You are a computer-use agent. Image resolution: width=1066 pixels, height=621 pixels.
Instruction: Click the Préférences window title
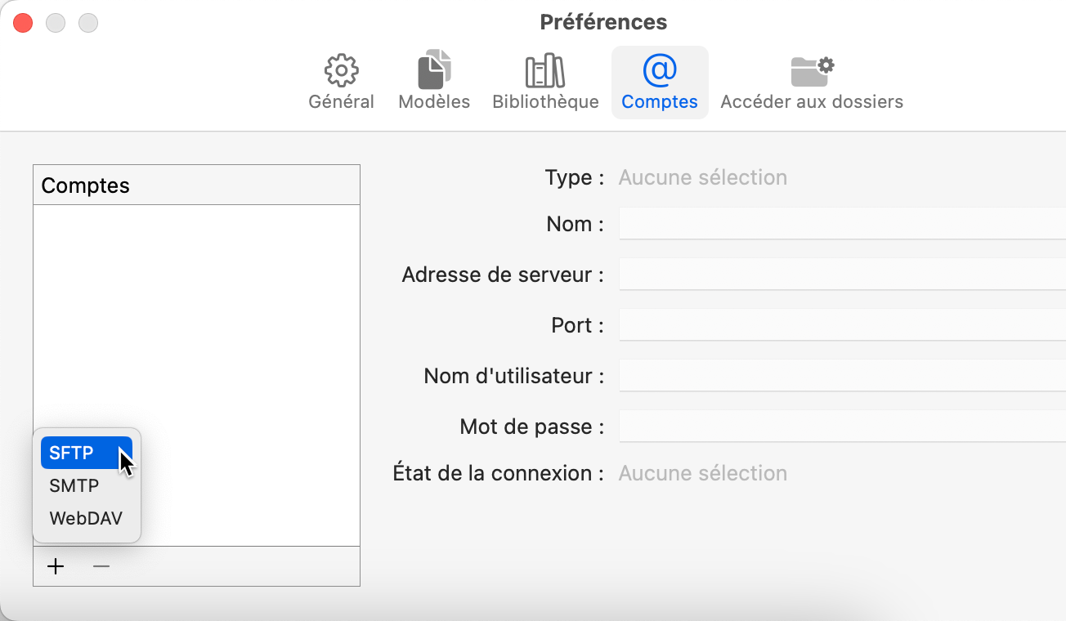pyautogui.click(x=603, y=22)
